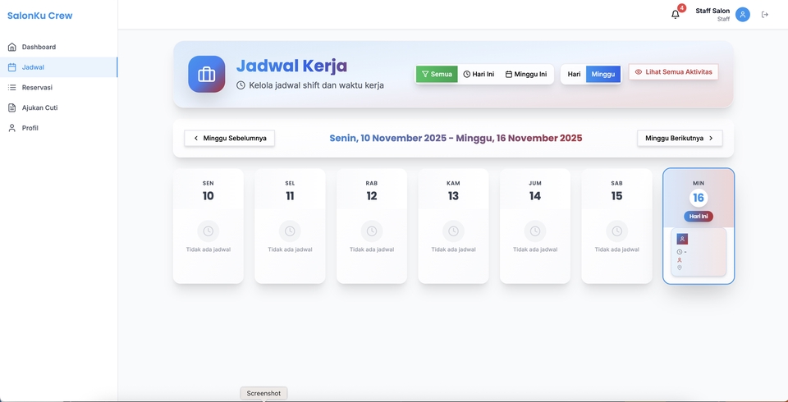Image resolution: width=788 pixels, height=402 pixels.
Task: Open Reservasi in the sidebar
Action: 37,87
